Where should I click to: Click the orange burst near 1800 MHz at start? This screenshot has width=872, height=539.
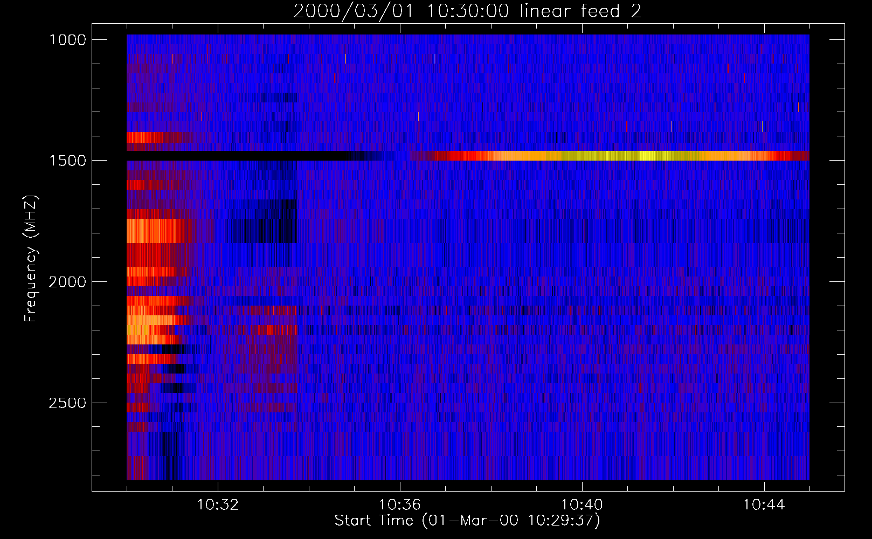pyautogui.click(x=156, y=231)
